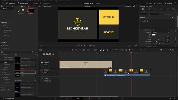Open the Media Pool panel

click(11, 3)
